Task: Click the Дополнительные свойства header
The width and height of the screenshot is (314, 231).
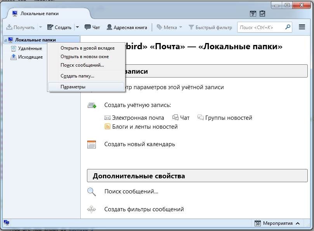Action: [197, 176]
